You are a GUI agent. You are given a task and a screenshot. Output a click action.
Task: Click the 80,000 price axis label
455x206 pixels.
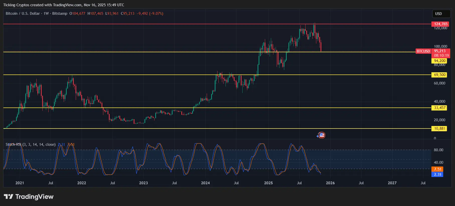click(x=439, y=65)
